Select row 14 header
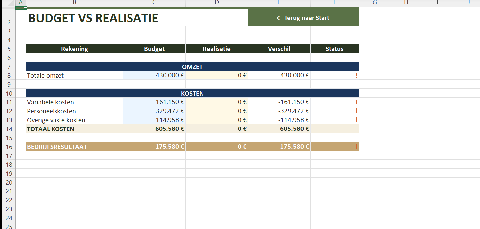The image size is (480, 229). coord(9,129)
